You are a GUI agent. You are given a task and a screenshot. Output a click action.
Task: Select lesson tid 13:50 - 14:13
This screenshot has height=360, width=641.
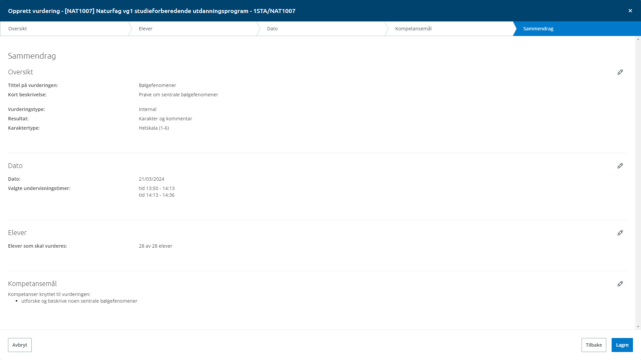pos(157,188)
